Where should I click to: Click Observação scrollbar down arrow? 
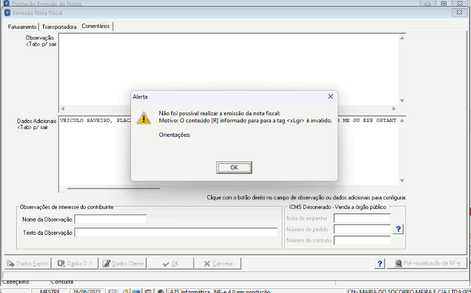[402, 101]
